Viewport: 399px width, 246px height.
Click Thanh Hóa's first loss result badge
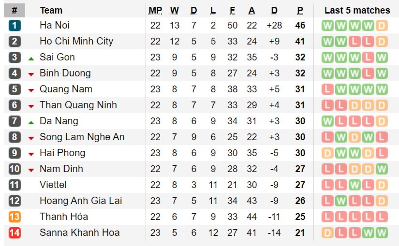tap(327, 217)
